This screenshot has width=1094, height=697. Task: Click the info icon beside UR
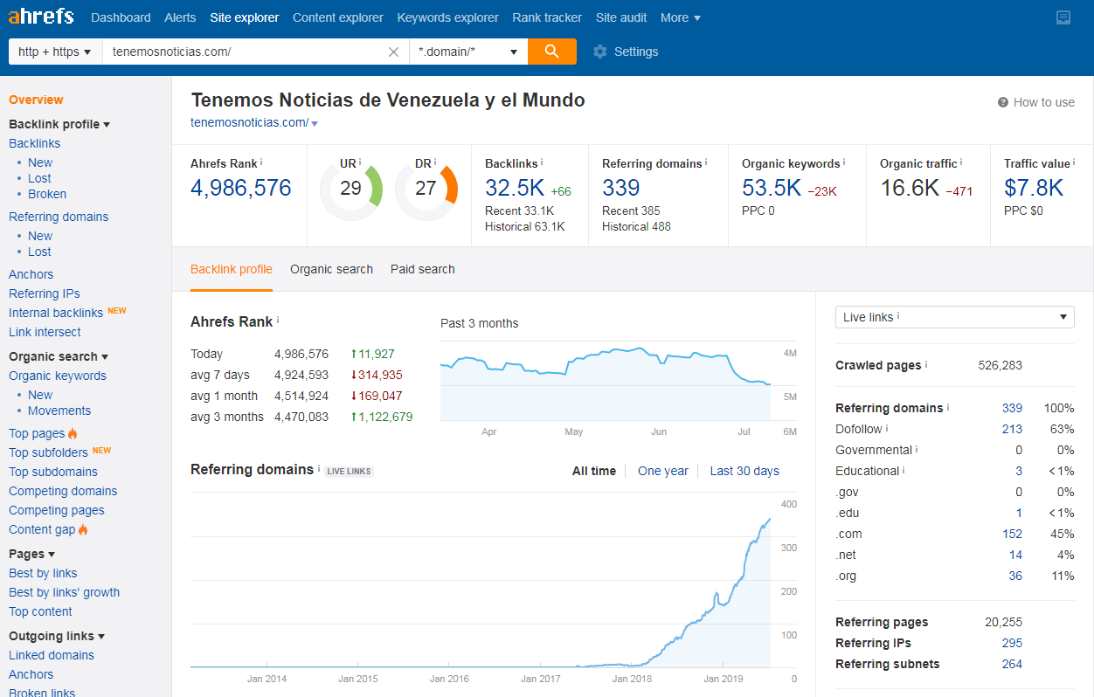(x=360, y=162)
